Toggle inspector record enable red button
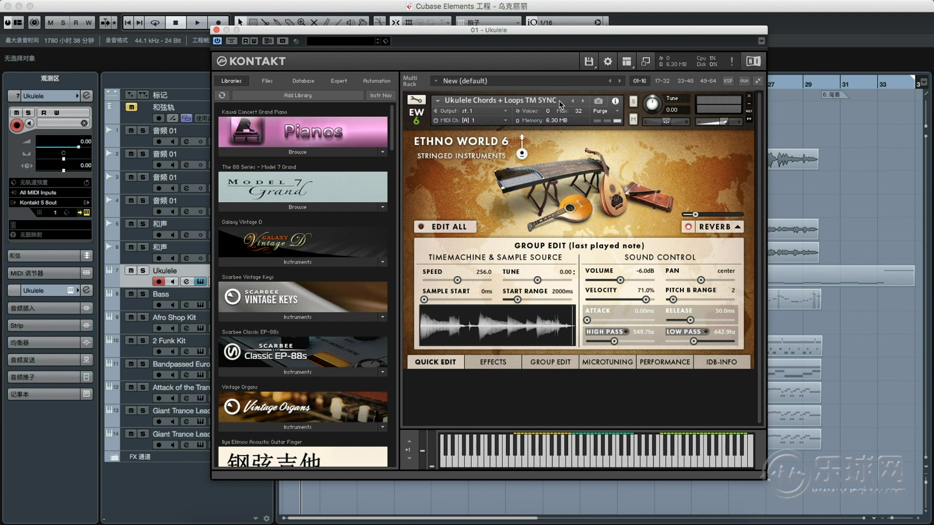This screenshot has width=934, height=525. [x=17, y=125]
